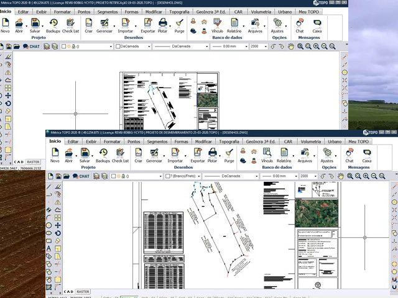Click the DaCamada color swatch in back window
This screenshot has height=298, width=398.
pyautogui.click(x=118, y=47)
